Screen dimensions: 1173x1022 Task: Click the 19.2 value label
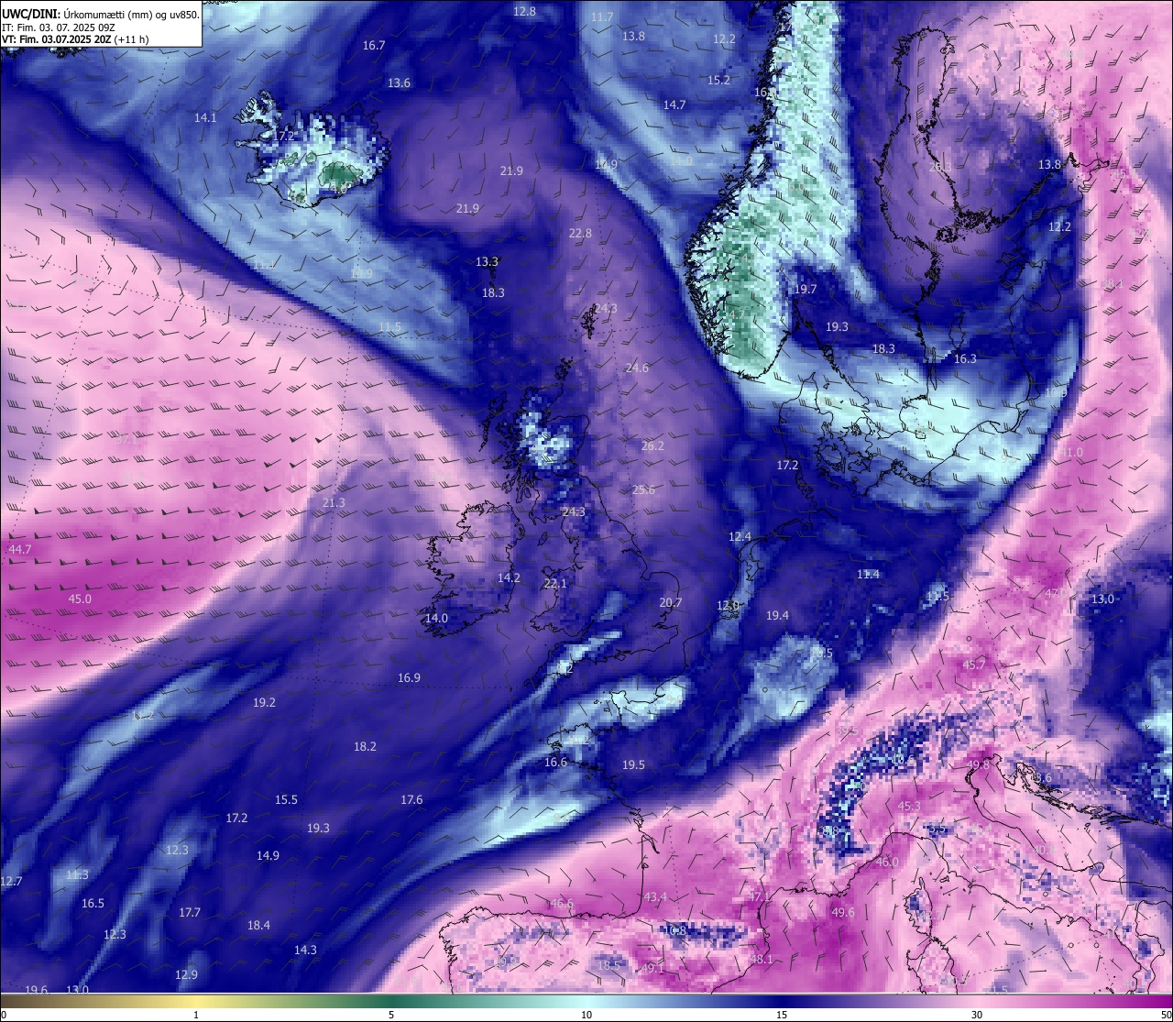264,702
